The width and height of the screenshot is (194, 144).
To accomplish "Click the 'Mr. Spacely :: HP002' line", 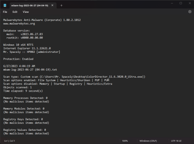I will tap(32, 52).
